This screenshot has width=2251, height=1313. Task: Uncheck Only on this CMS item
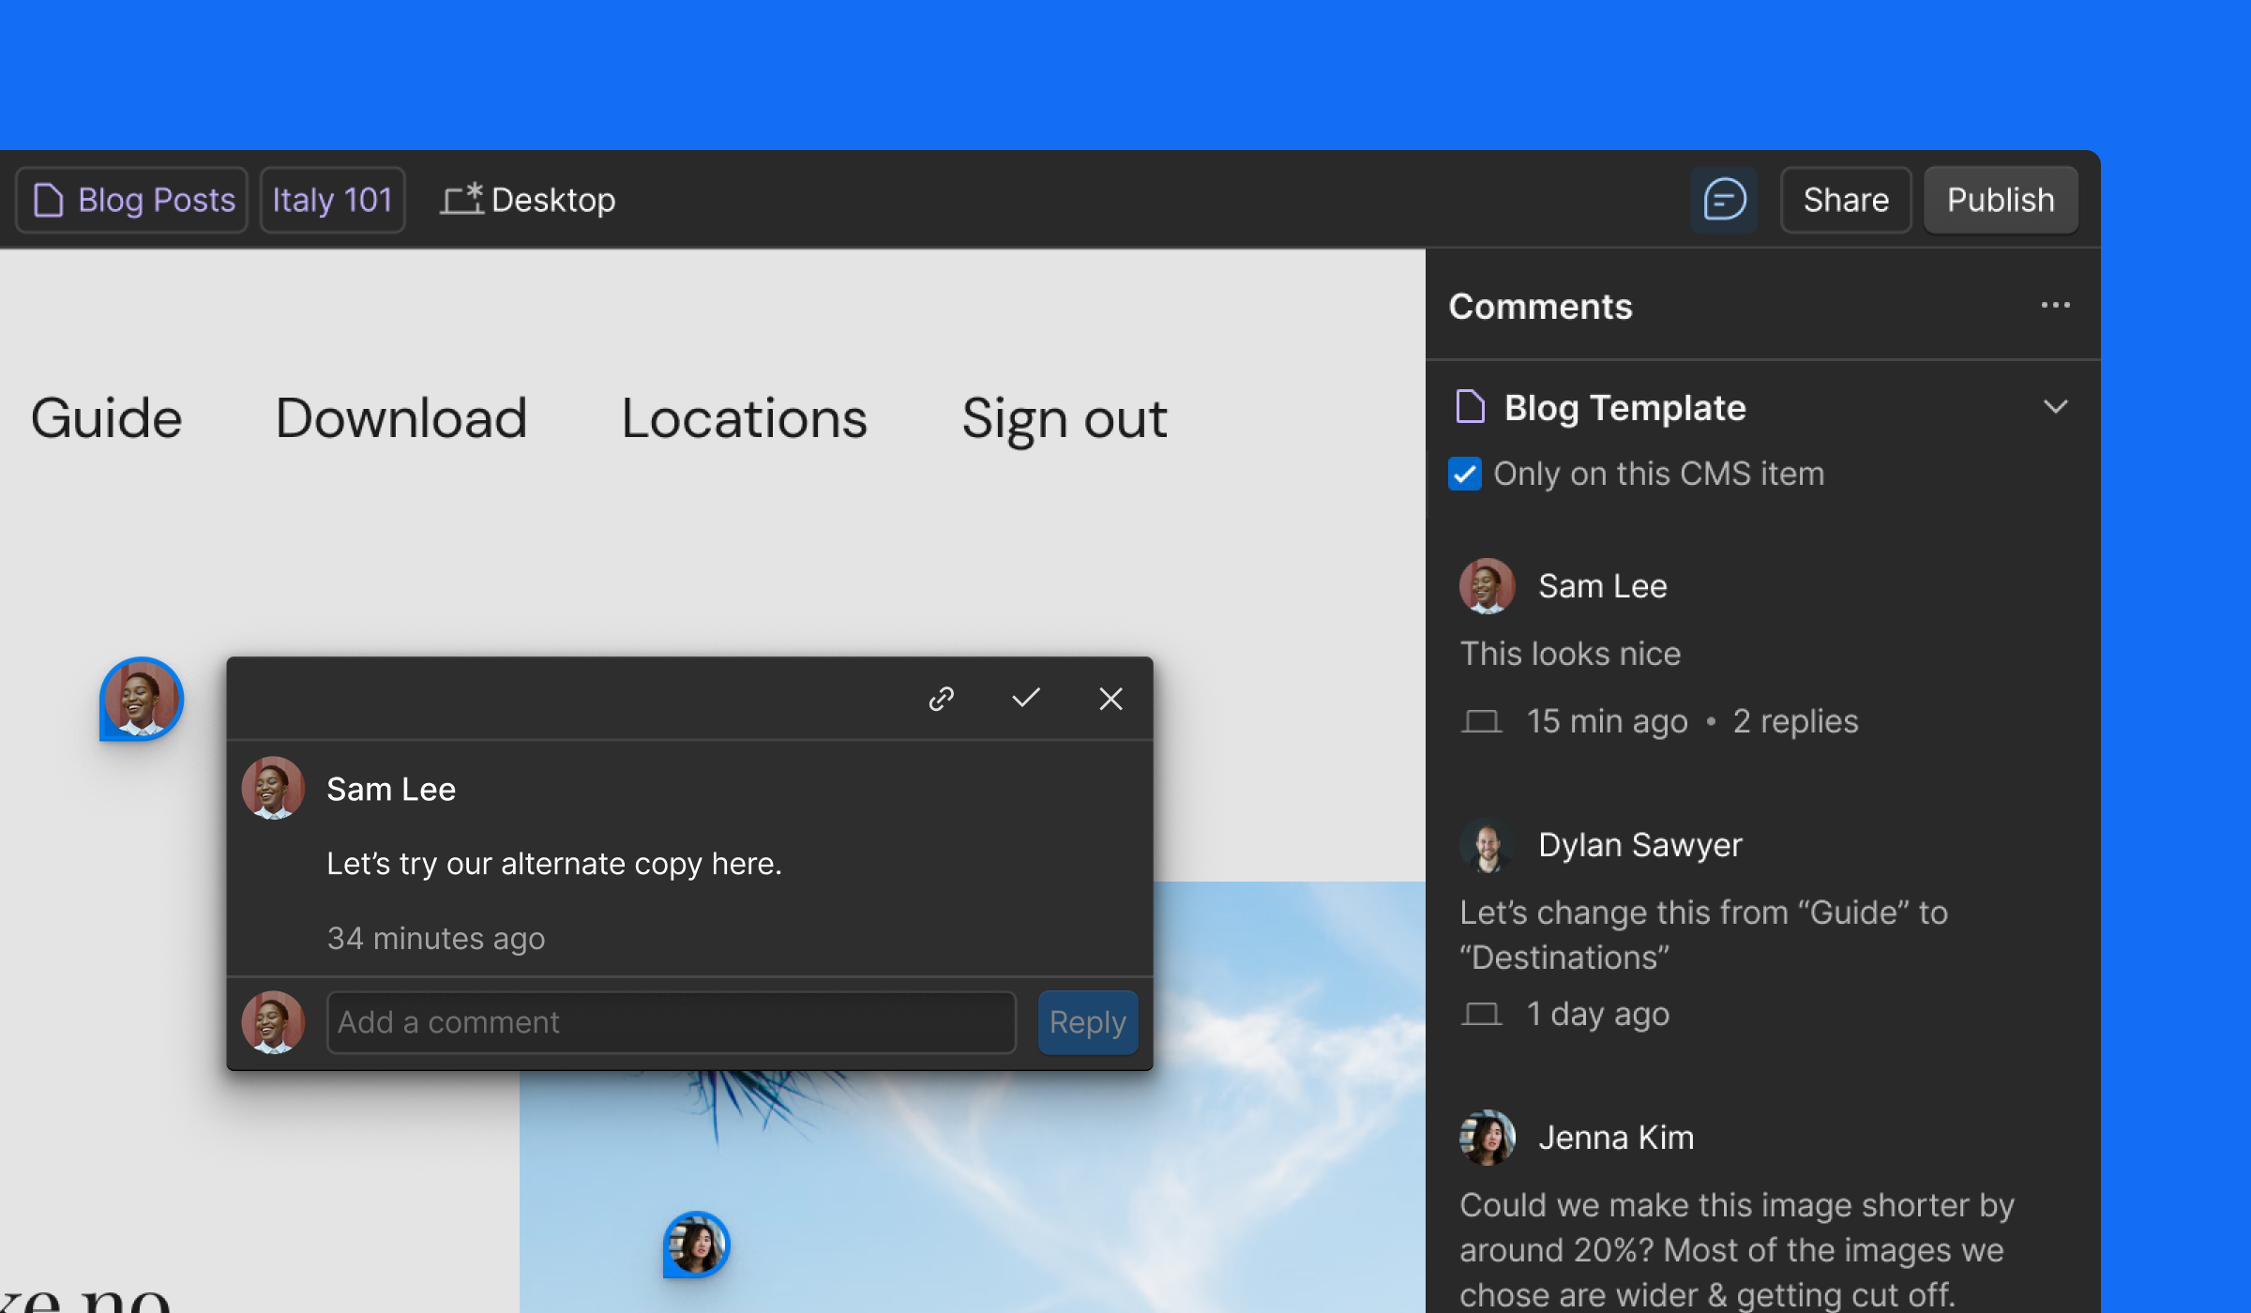[1465, 474]
